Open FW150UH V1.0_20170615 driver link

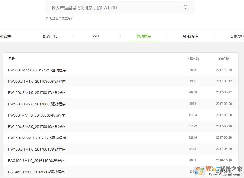coord(37,149)
